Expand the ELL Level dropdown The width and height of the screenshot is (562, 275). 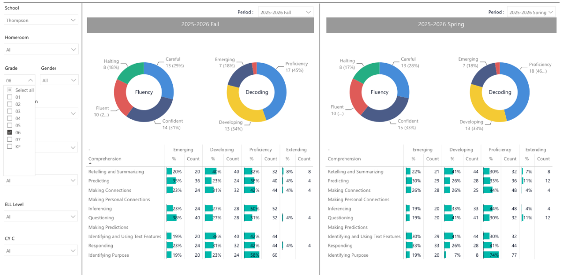click(x=41, y=217)
